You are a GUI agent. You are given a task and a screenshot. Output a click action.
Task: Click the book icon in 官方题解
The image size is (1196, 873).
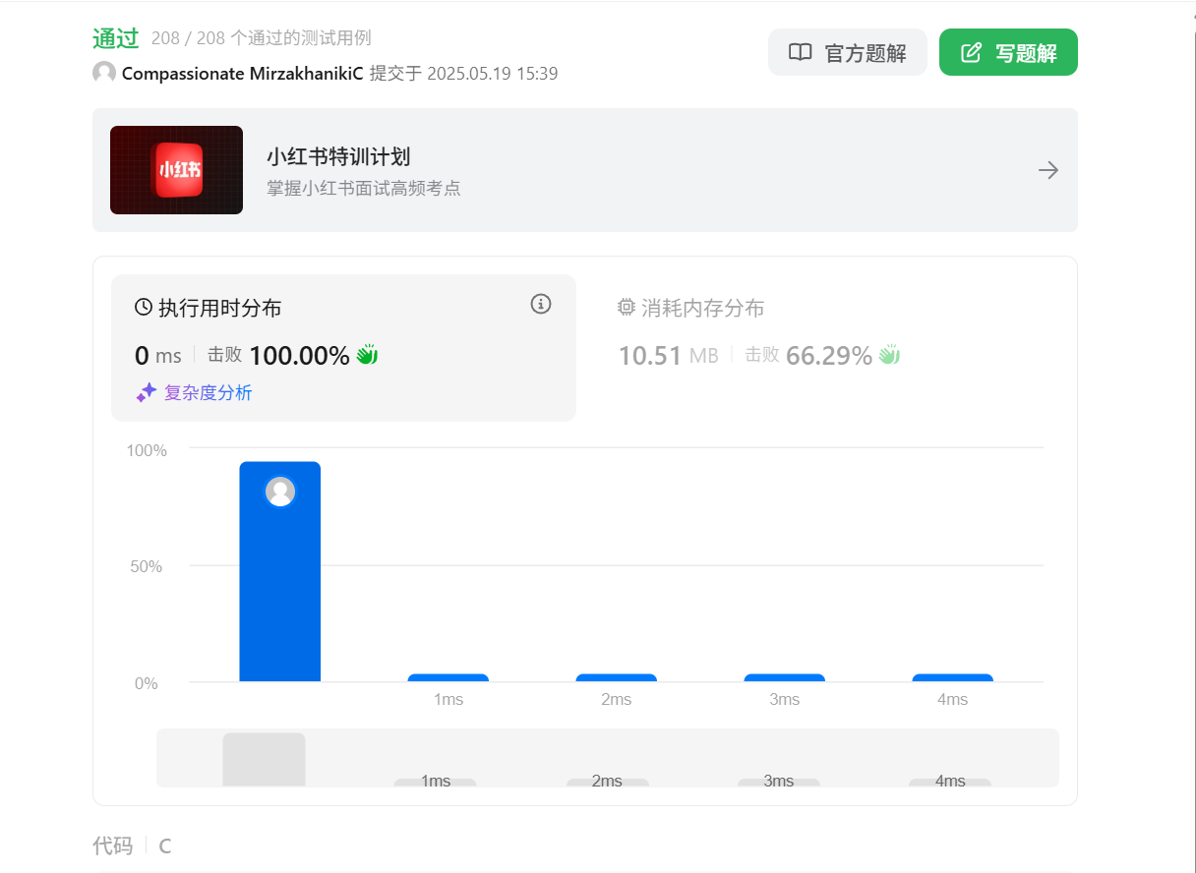coord(801,53)
